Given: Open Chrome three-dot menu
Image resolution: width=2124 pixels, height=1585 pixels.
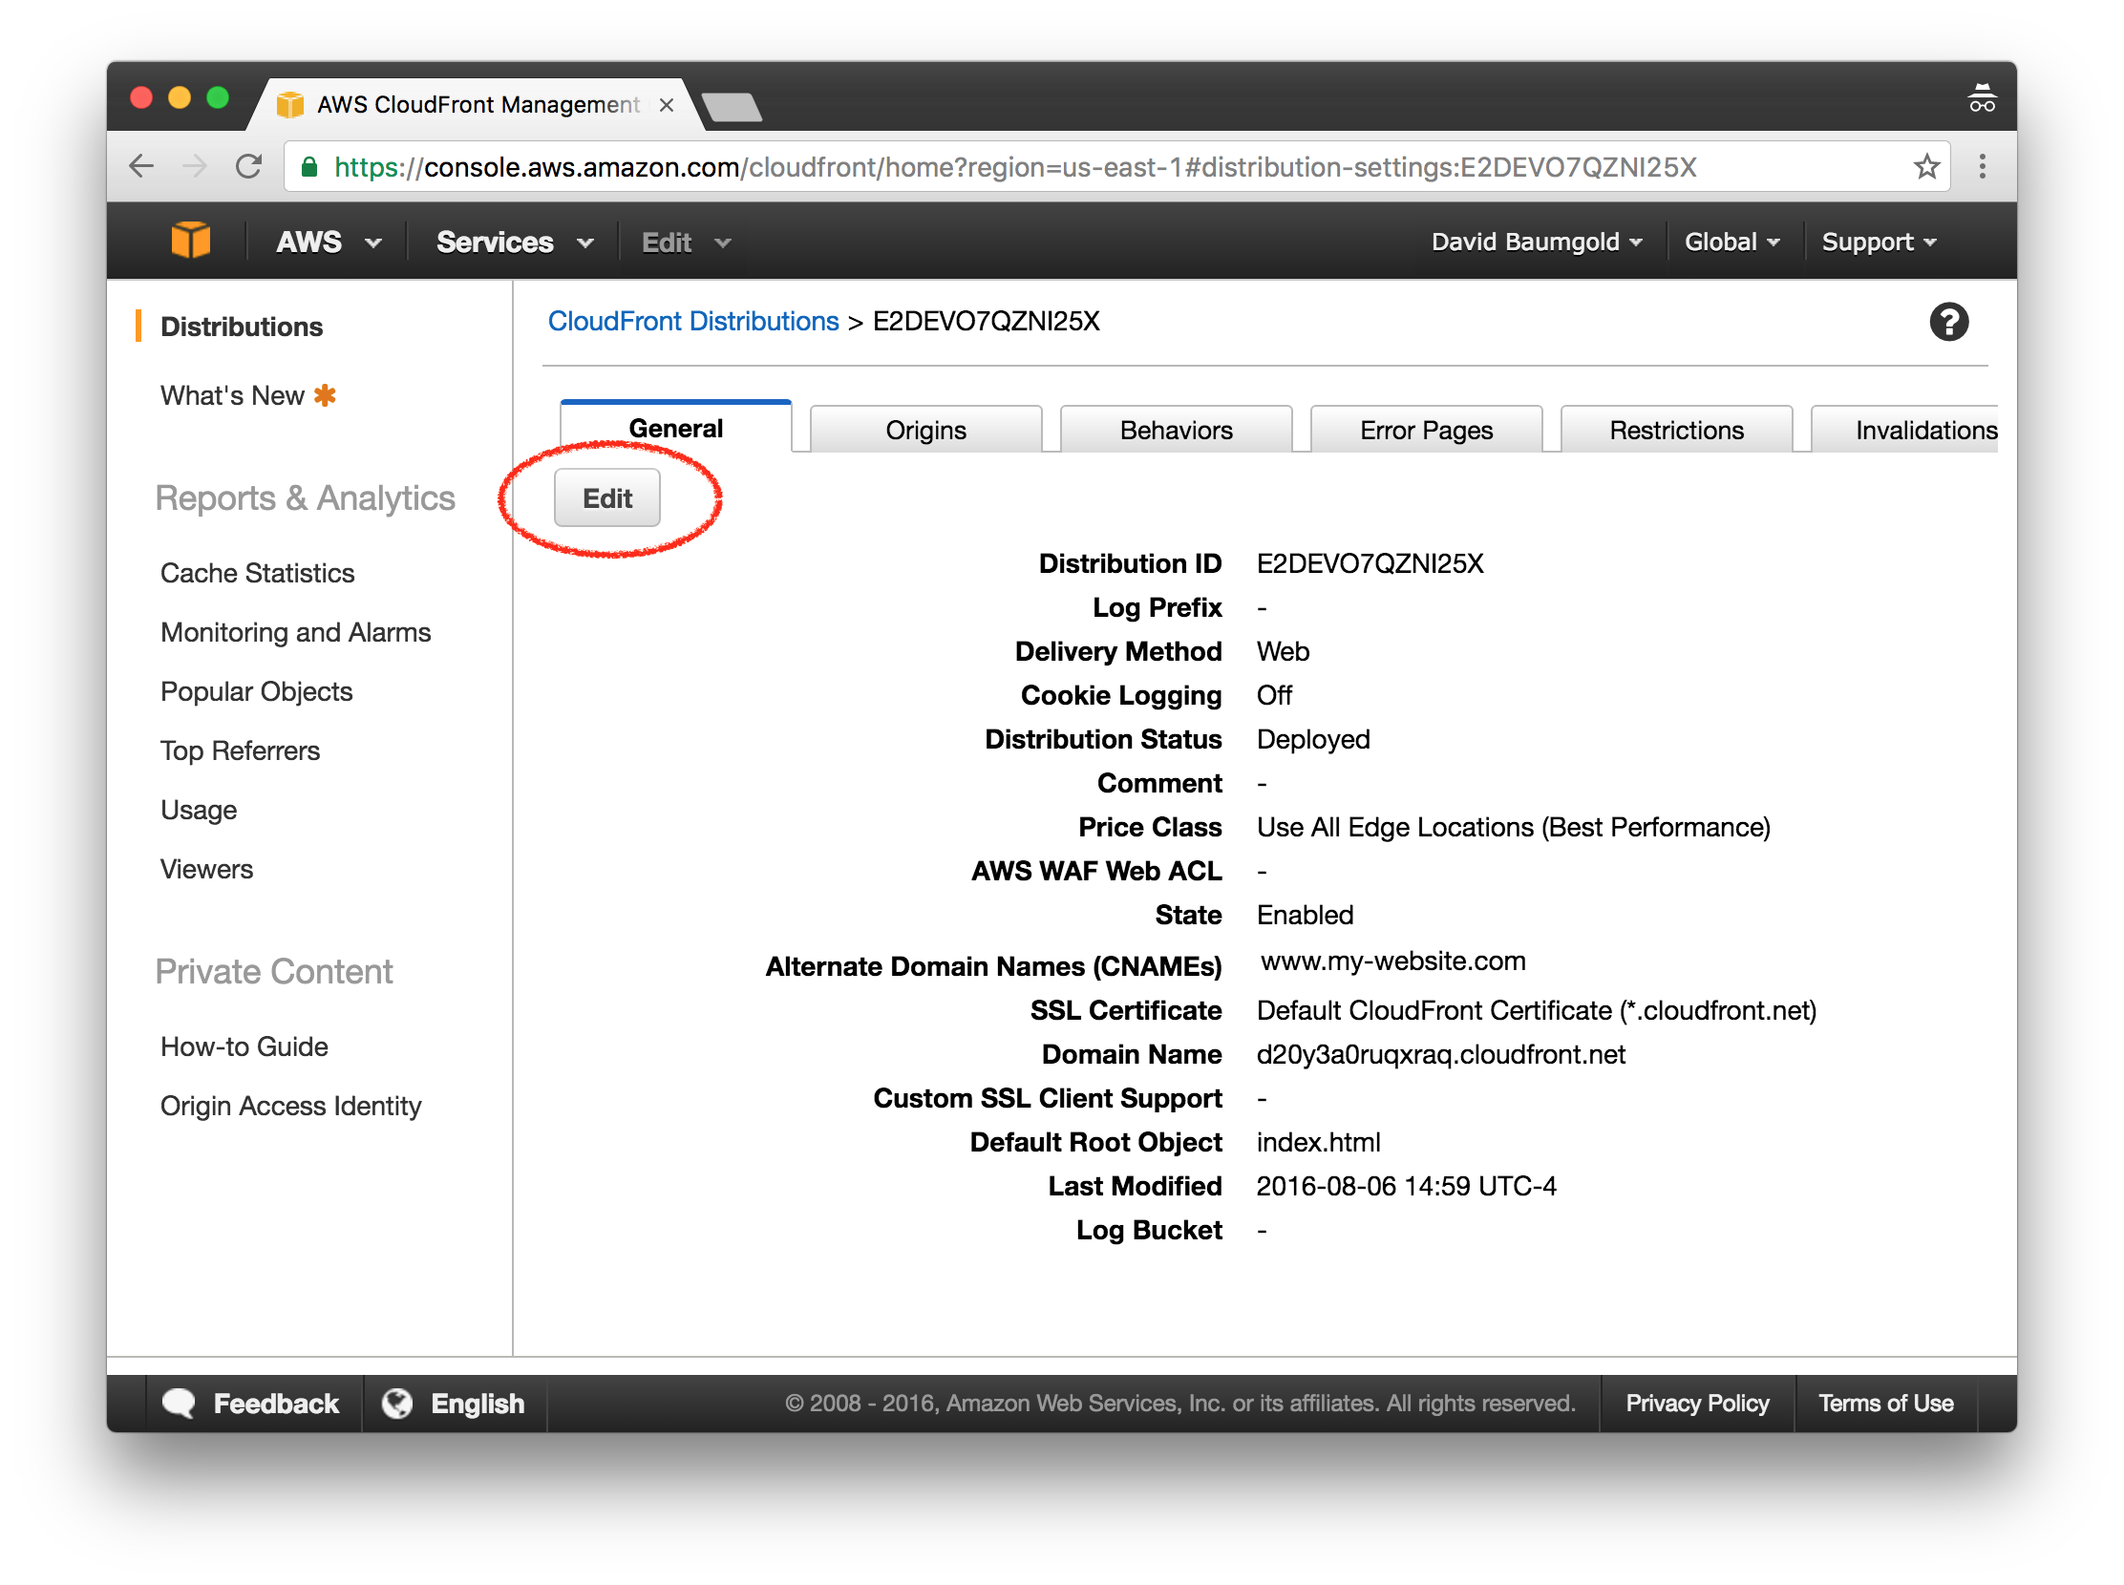Looking at the screenshot, I should [1982, 167].
